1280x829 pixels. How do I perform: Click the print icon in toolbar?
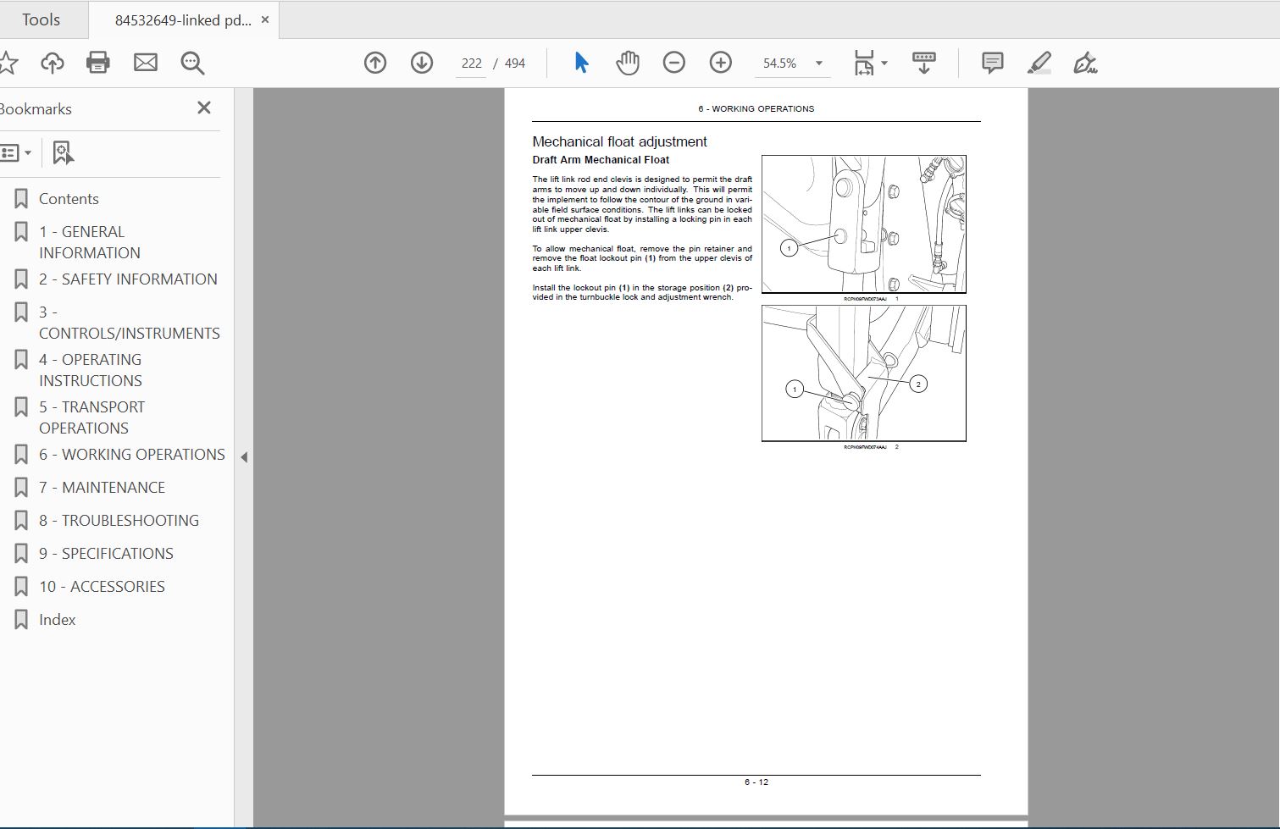pos(98,63)
